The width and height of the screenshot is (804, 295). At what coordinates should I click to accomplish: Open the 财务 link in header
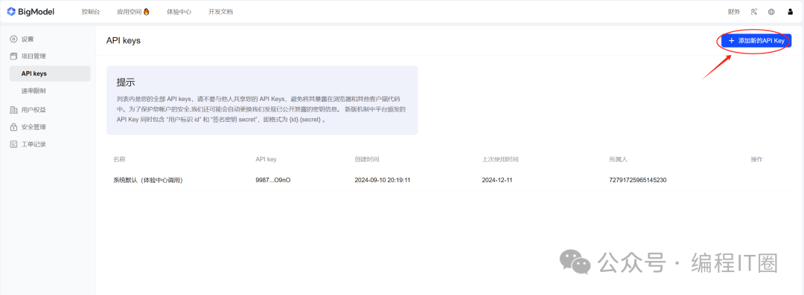tap(734, 12)
